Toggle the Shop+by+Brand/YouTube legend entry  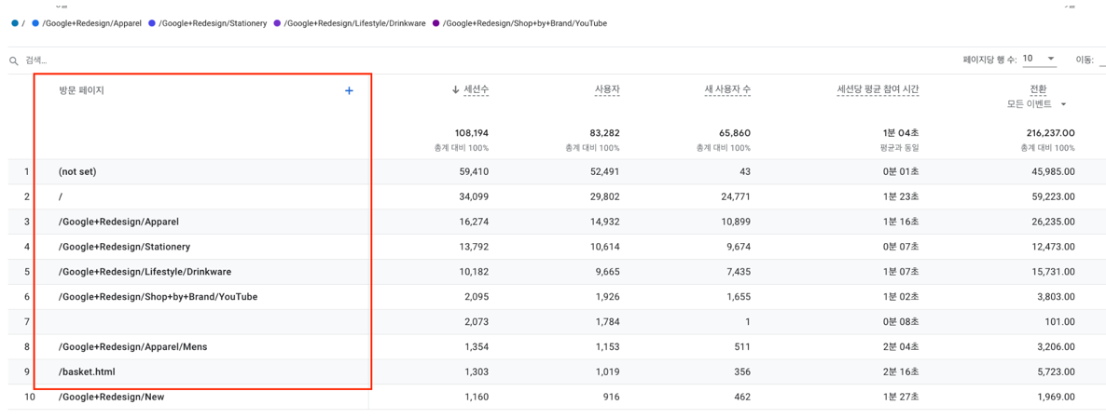click(519, 23)
